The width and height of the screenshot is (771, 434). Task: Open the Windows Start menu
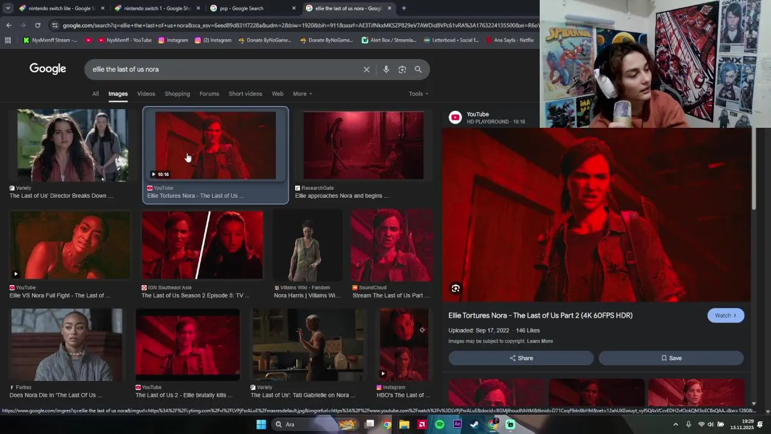pyautogui.click(x=261, y=424)
